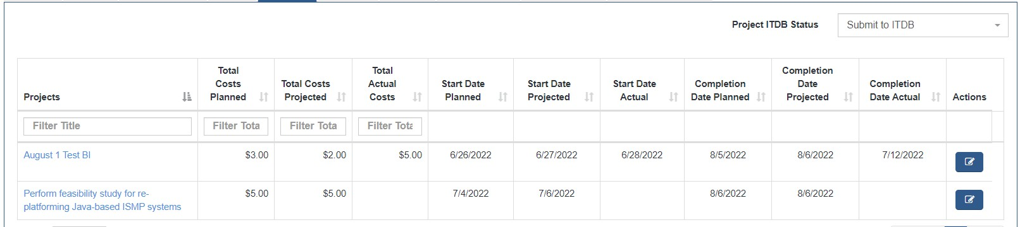The image size is (1020, 227).
Task: Click the Filter Title input field
Action: click(108, 126)
